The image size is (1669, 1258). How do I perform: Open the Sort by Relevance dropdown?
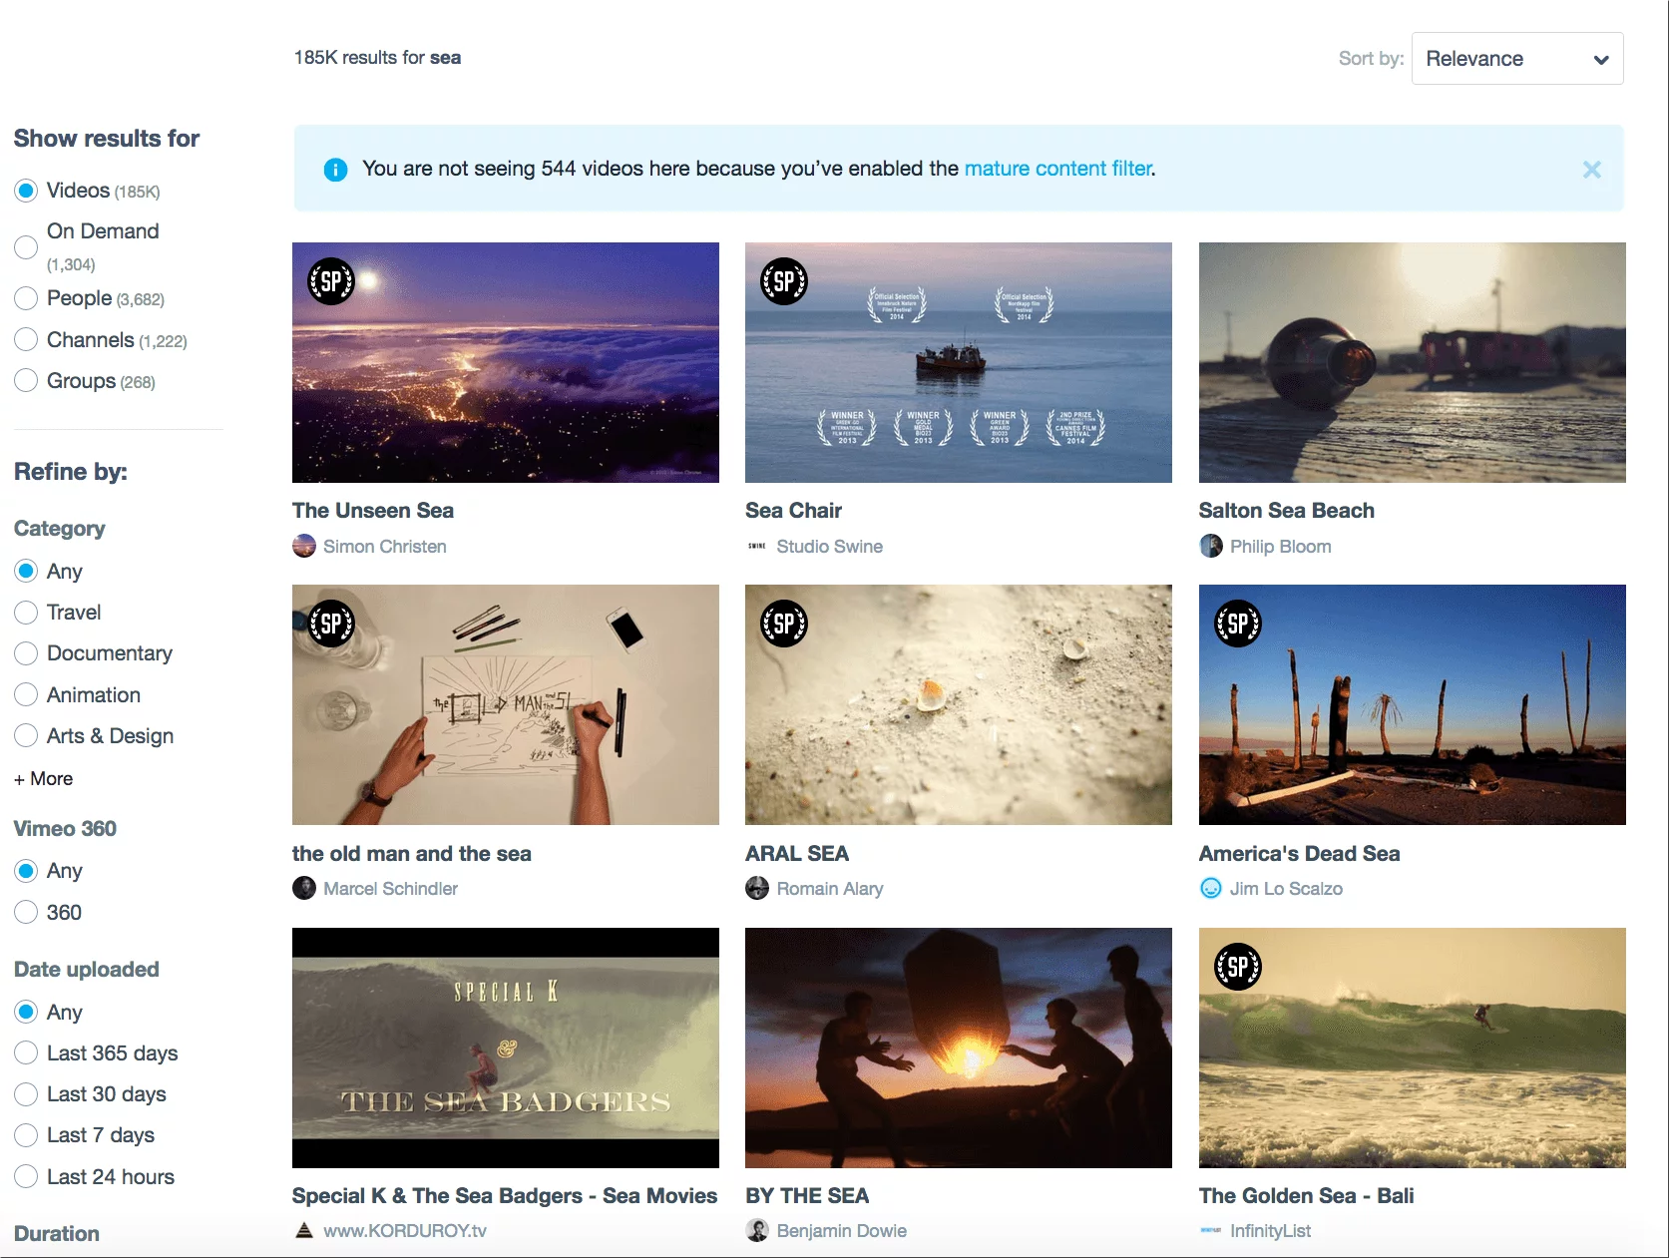coord(1517,59)
